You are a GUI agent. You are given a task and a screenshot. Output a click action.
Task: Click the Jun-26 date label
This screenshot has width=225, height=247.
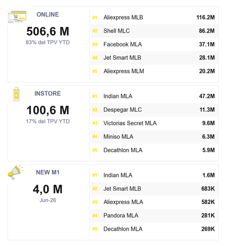[47, 200]
